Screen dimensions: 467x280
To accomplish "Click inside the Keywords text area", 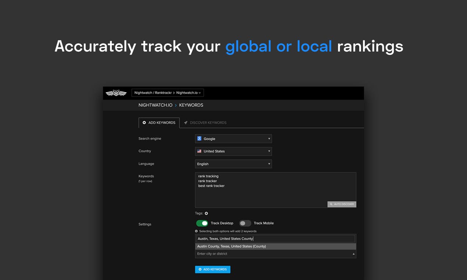I will [x=275, y=190].
